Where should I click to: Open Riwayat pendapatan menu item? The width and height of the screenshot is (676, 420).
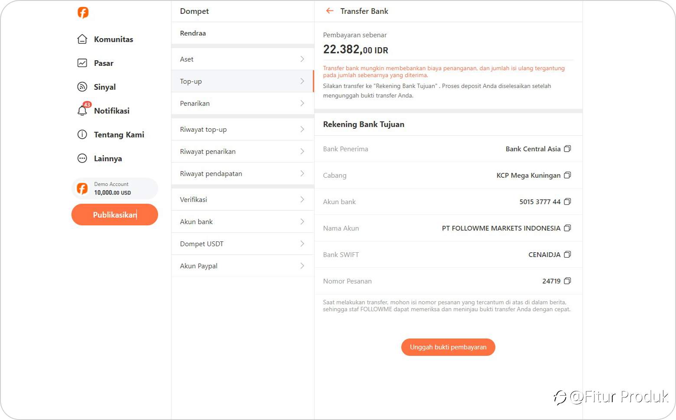pyautogui.click(x=243, y=173)
